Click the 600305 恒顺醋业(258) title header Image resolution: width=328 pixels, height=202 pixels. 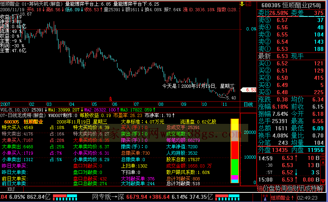click(x=291, y=5)
